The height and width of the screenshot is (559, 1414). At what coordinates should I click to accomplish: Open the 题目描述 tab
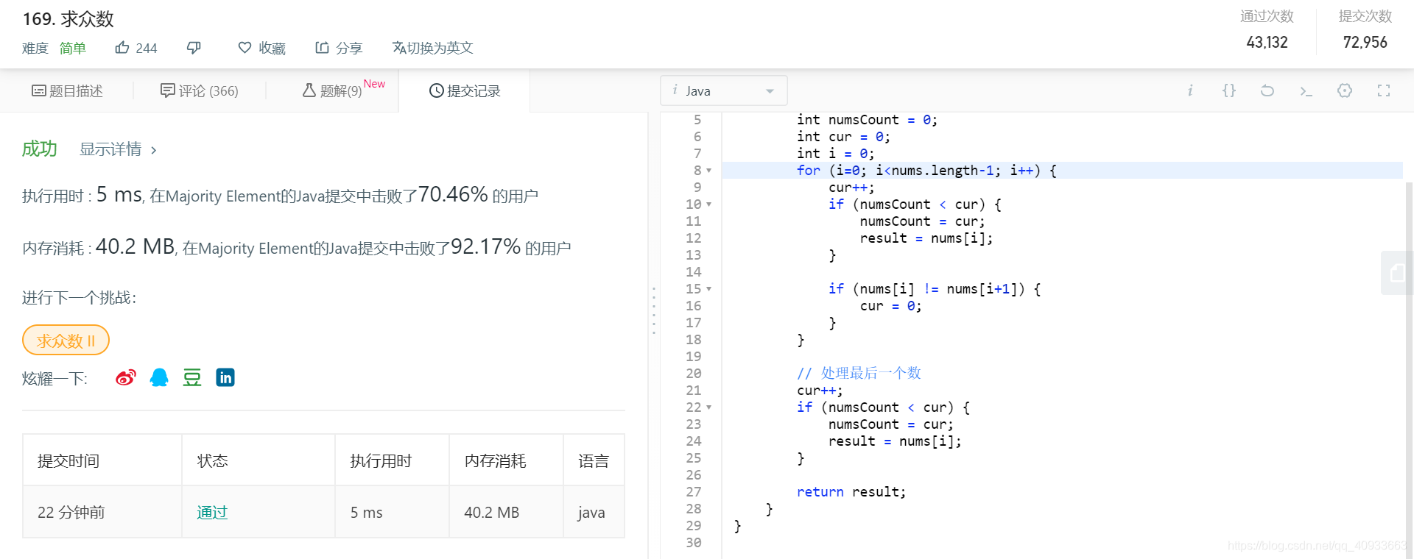click(x=67, y=90)
